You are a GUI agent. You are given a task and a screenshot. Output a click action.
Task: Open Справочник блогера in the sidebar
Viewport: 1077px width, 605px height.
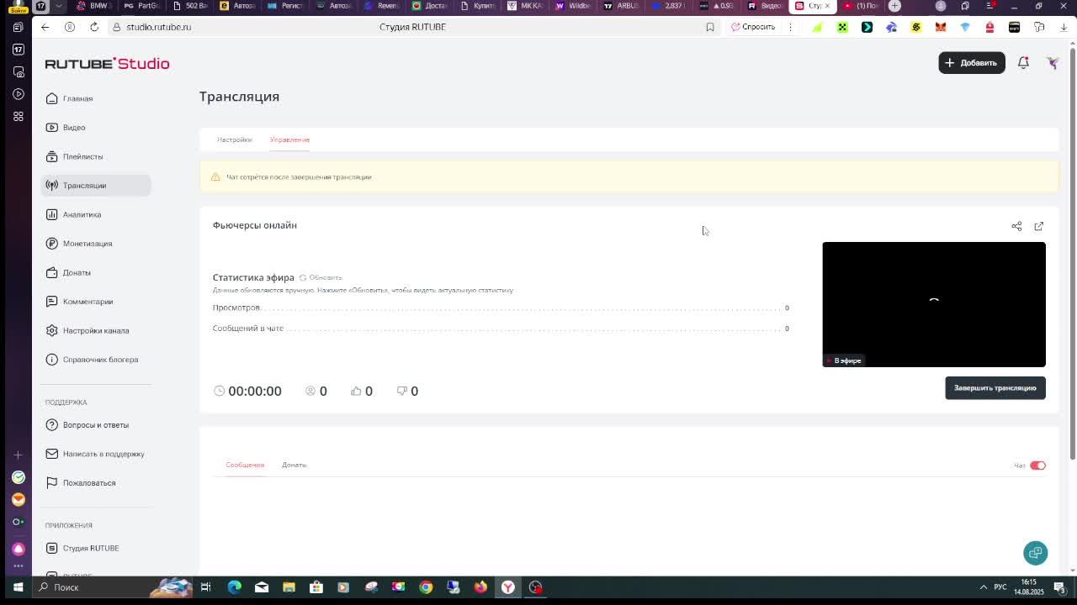tap(95, 360)
